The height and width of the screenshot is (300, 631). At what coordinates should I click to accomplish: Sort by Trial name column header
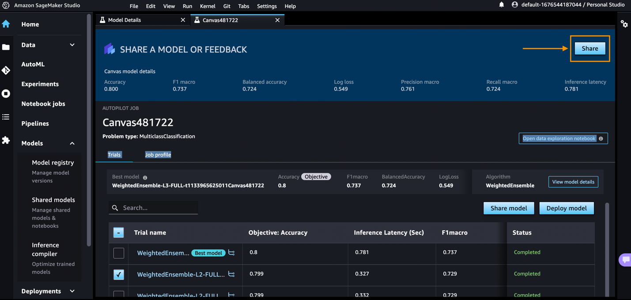[150, 232]
